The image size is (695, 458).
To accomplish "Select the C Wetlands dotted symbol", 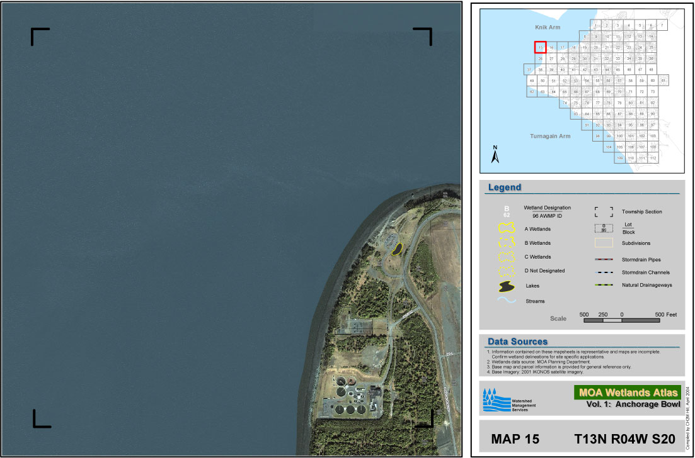I will pos(507,257).
